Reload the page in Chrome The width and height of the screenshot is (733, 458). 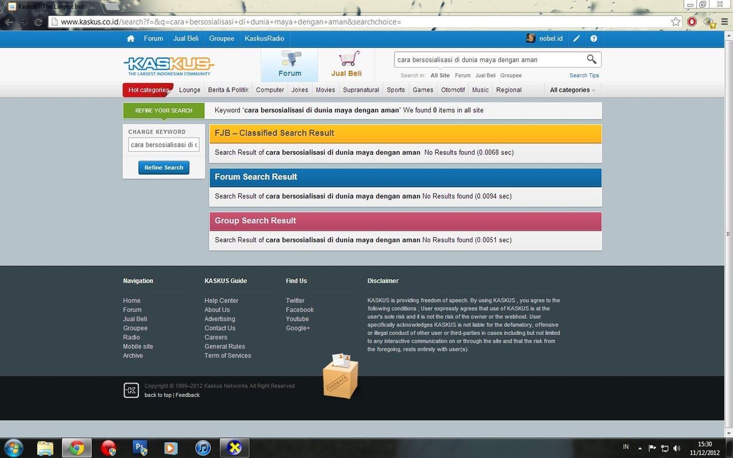click(x=38, y=22)
